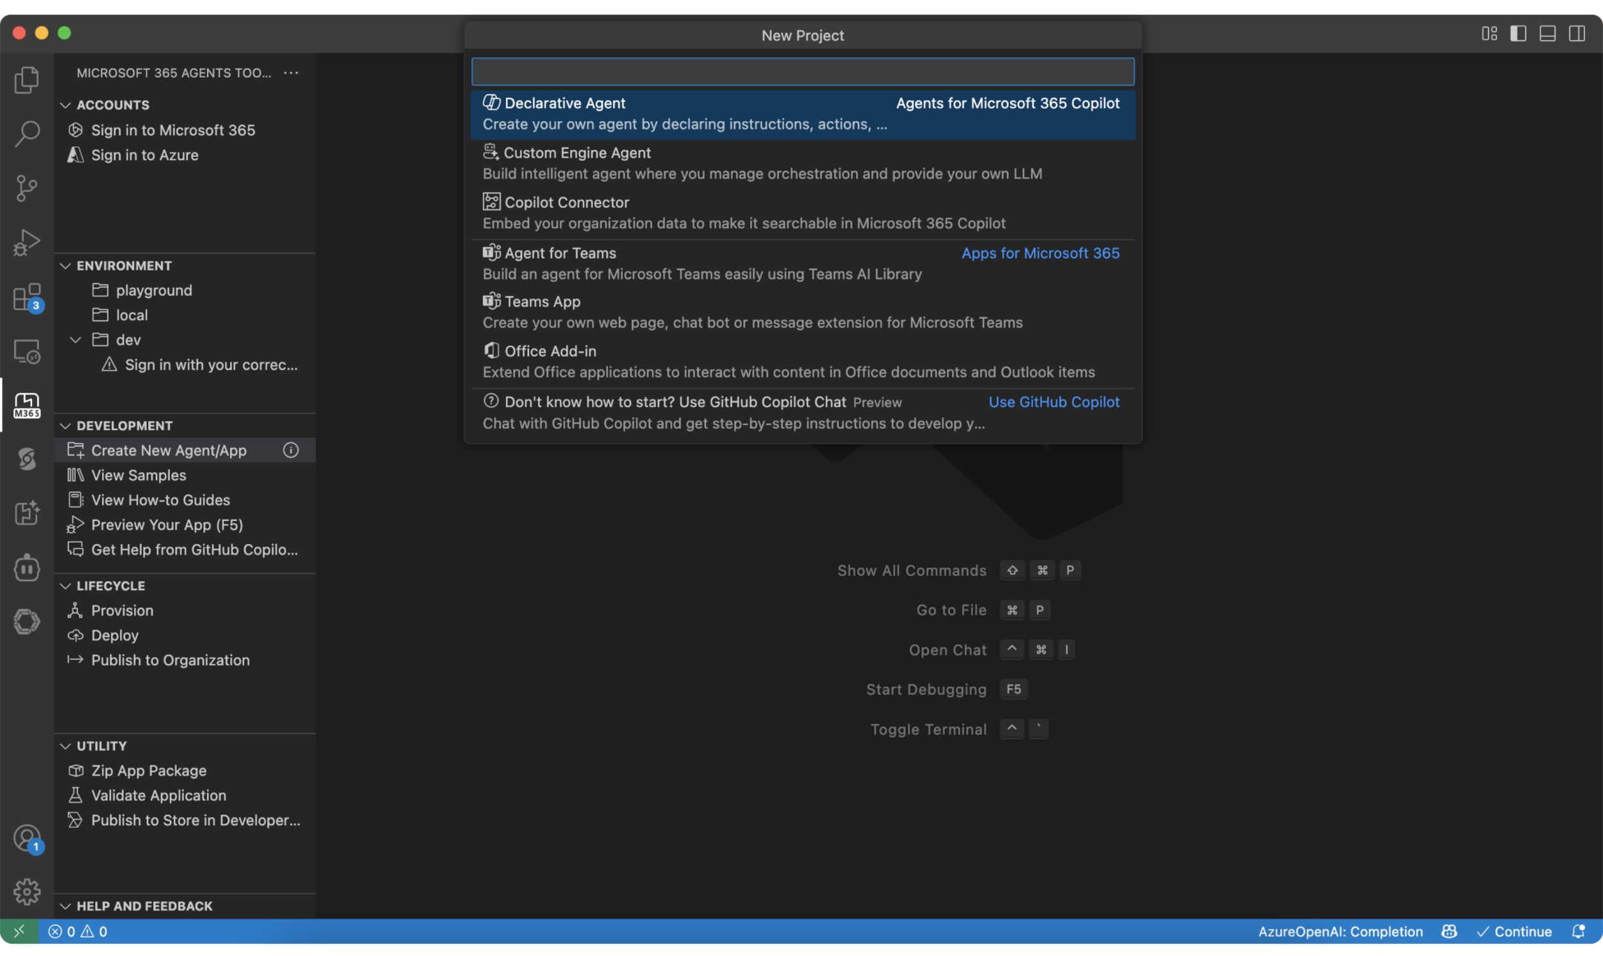1603x956 pixels.
Task: Select the local environment
Action: 185,315
